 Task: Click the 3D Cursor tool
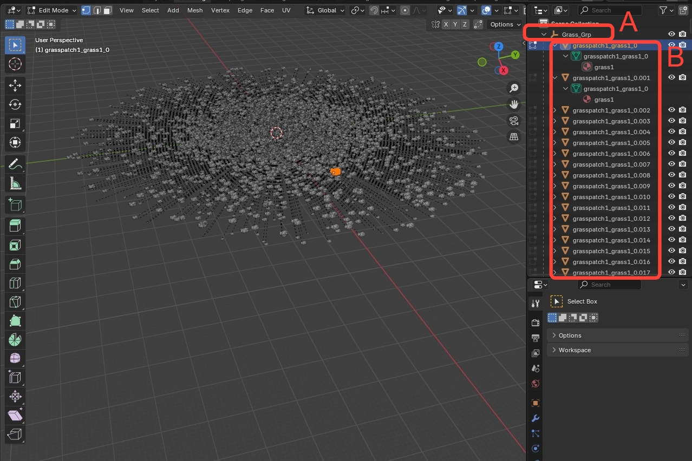(15, 64)
